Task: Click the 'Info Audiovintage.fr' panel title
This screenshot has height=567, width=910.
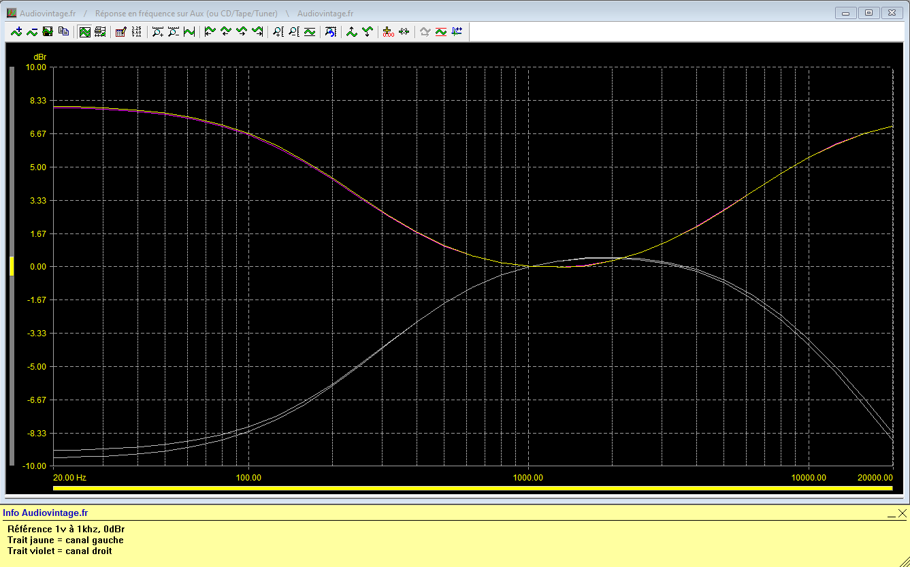Action: (45, 513)
